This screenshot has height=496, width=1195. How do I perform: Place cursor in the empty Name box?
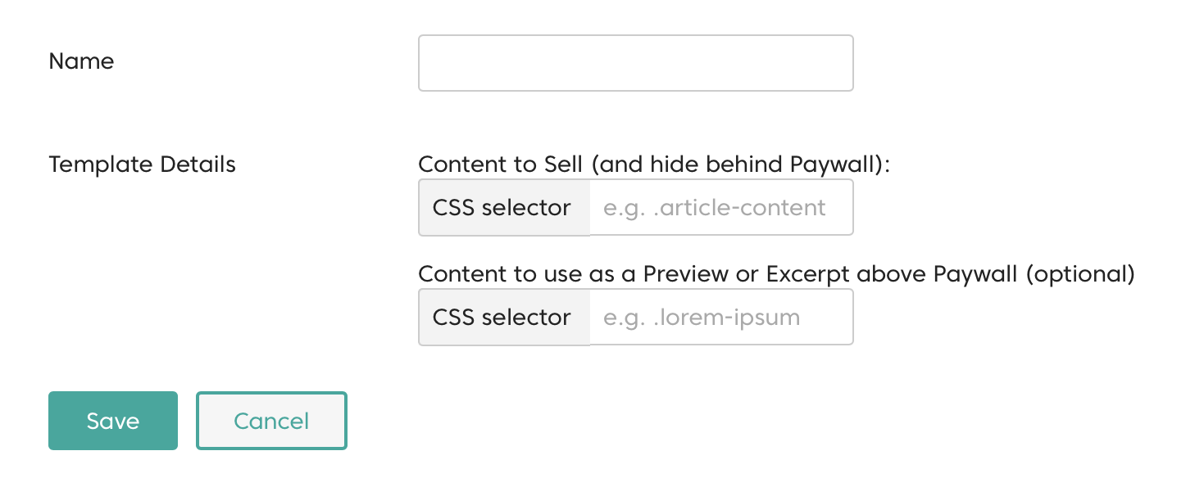(635, 63)
